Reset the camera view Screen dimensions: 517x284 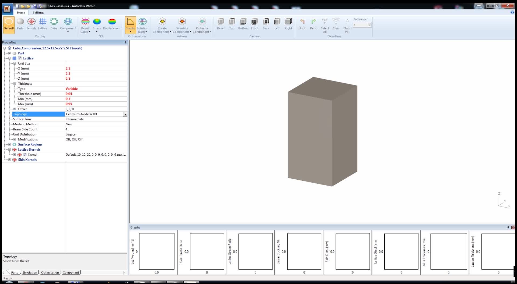point(221,24)
